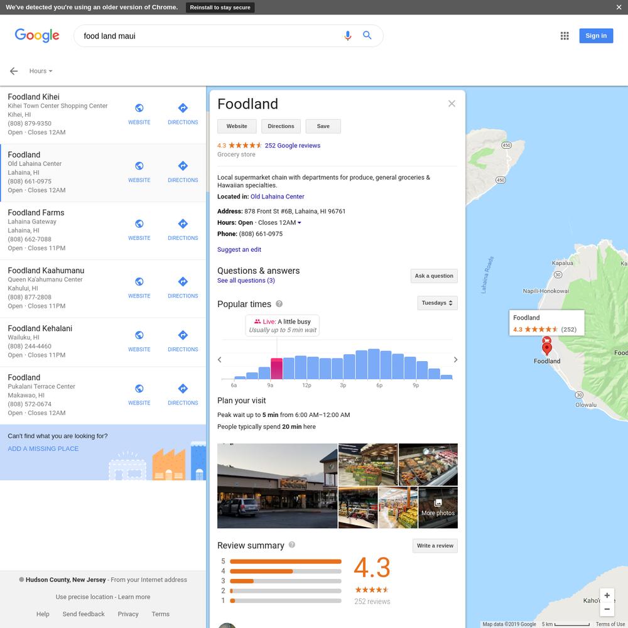Get directions to Foodland Kehalani
Viewport: 628px width, 628px height.
point(183,341)
